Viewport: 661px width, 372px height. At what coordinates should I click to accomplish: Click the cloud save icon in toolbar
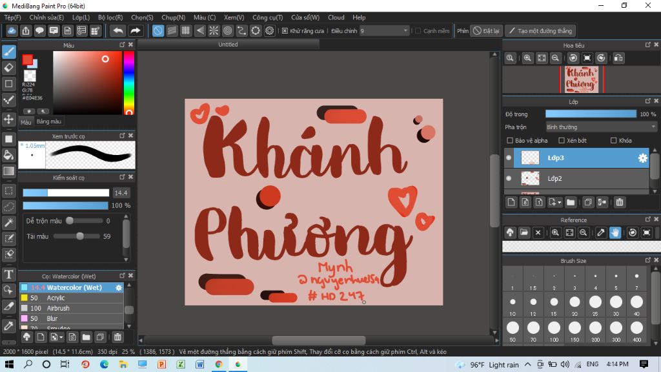[x=12, y=31]
